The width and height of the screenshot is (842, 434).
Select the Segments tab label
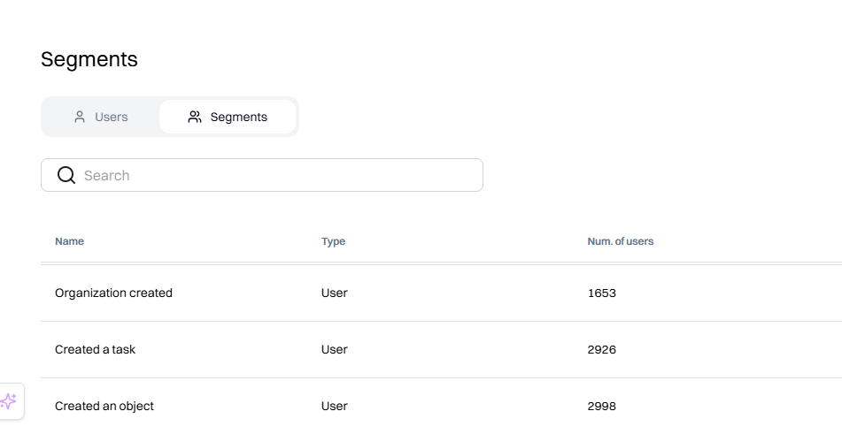pyautogui.click(x=238, y=117)
